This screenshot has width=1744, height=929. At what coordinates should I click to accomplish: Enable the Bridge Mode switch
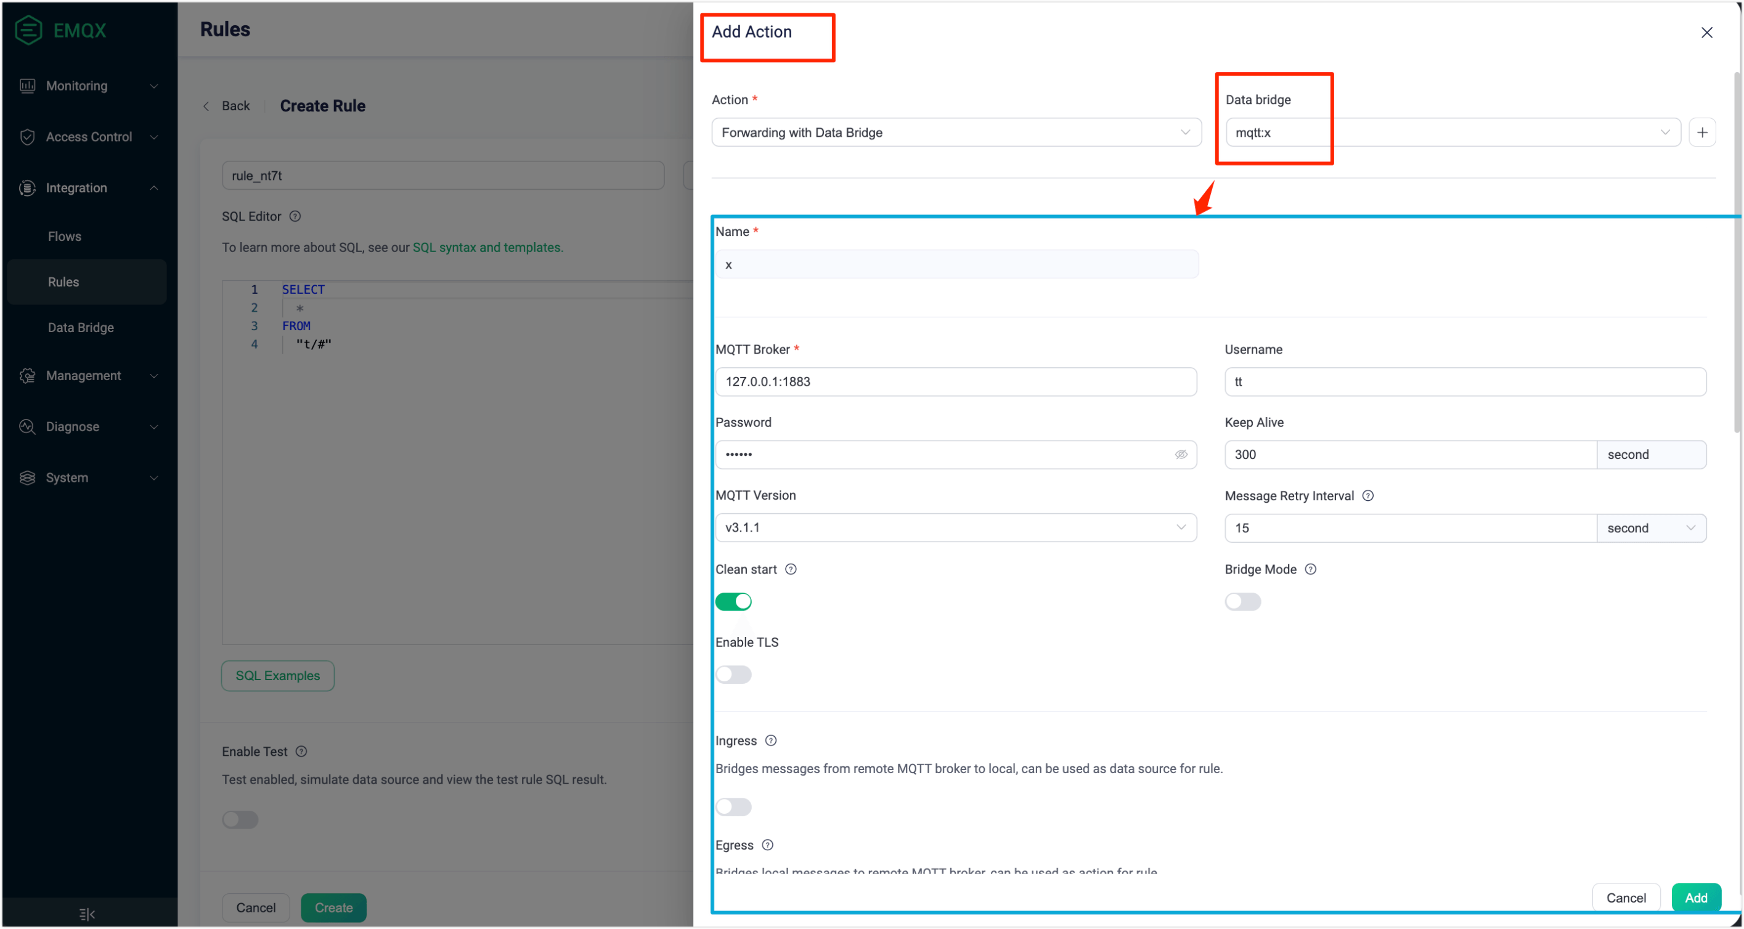(1242, 601)
